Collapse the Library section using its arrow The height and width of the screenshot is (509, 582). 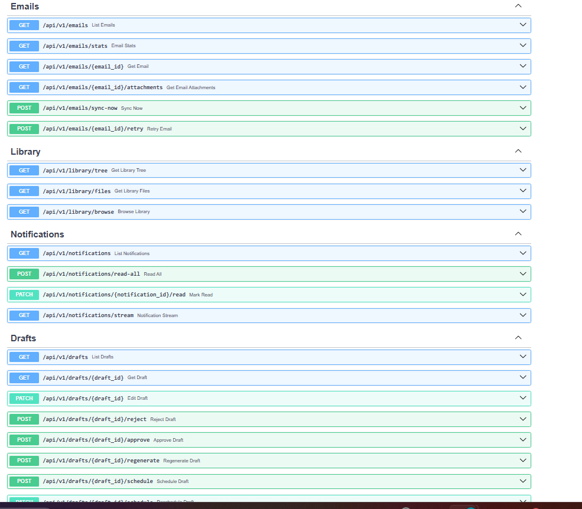[518, 151]
